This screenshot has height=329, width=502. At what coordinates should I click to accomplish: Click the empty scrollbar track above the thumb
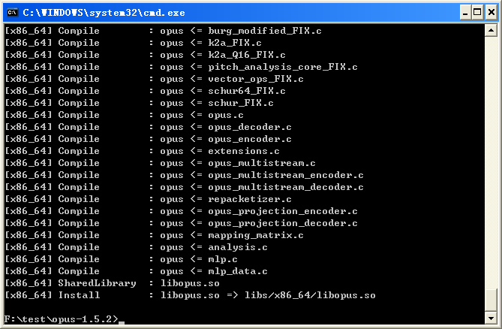pyautogui.click(x=491, y=162)
